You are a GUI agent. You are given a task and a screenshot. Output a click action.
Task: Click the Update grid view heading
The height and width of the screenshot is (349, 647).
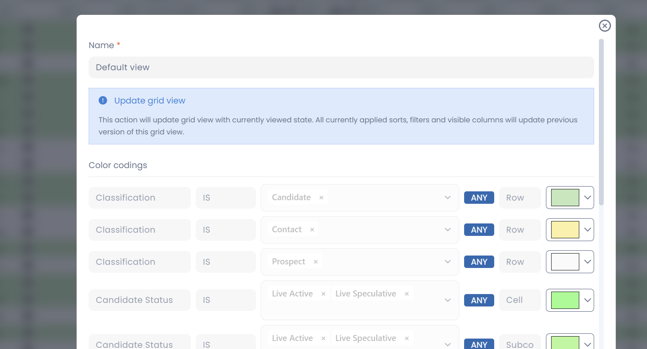point(150,101)
